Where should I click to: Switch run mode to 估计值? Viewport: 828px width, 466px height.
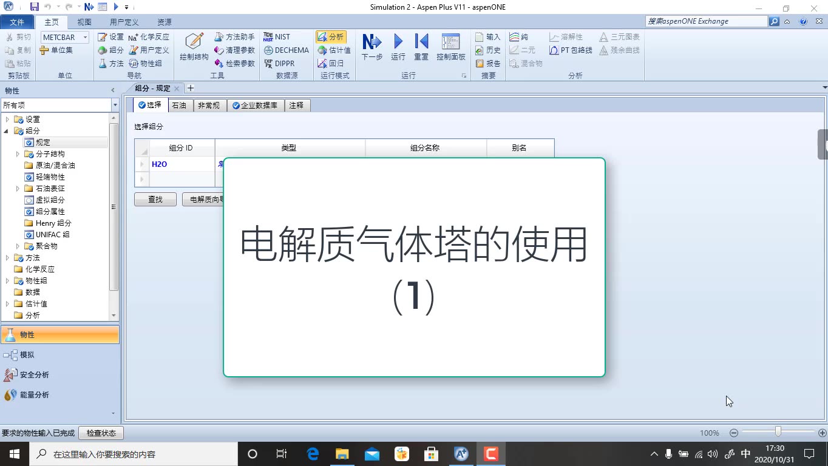tap(334, 50)
